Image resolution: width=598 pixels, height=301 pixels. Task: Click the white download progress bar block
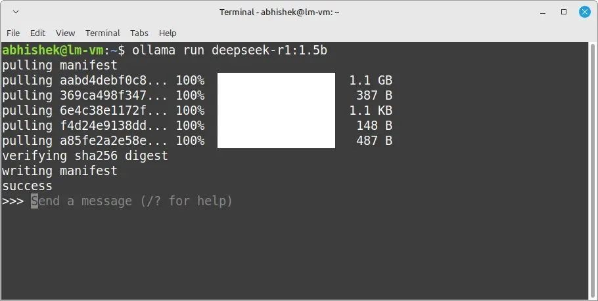pyautogui.click(x=276, y=110)
